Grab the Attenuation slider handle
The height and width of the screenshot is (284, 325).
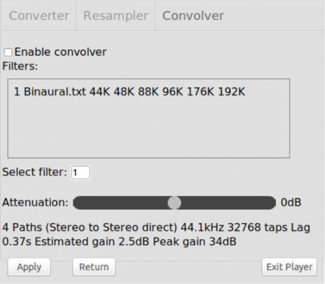[174, 203]
